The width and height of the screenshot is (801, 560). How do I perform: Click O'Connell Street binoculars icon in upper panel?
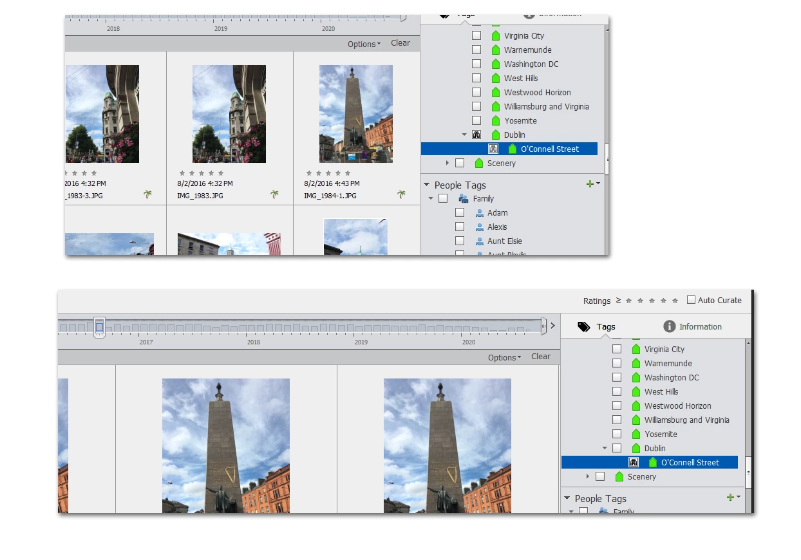[x=493, y=149]
